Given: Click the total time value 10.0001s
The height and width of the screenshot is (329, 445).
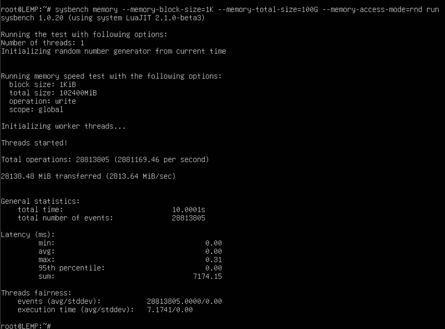Looking at the screenshot, I should (x=189, y=210).
